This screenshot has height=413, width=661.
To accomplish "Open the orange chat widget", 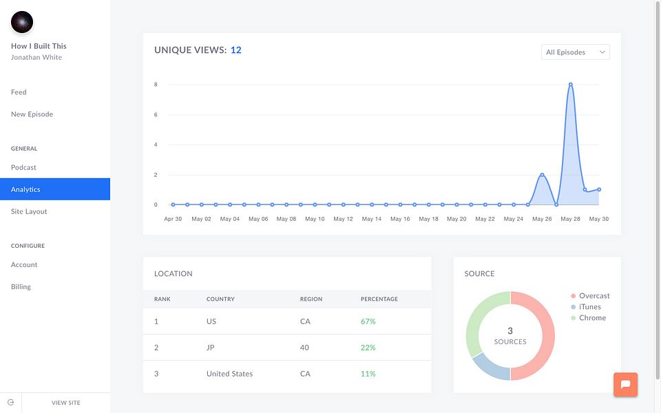I will (x=625, y=384).
